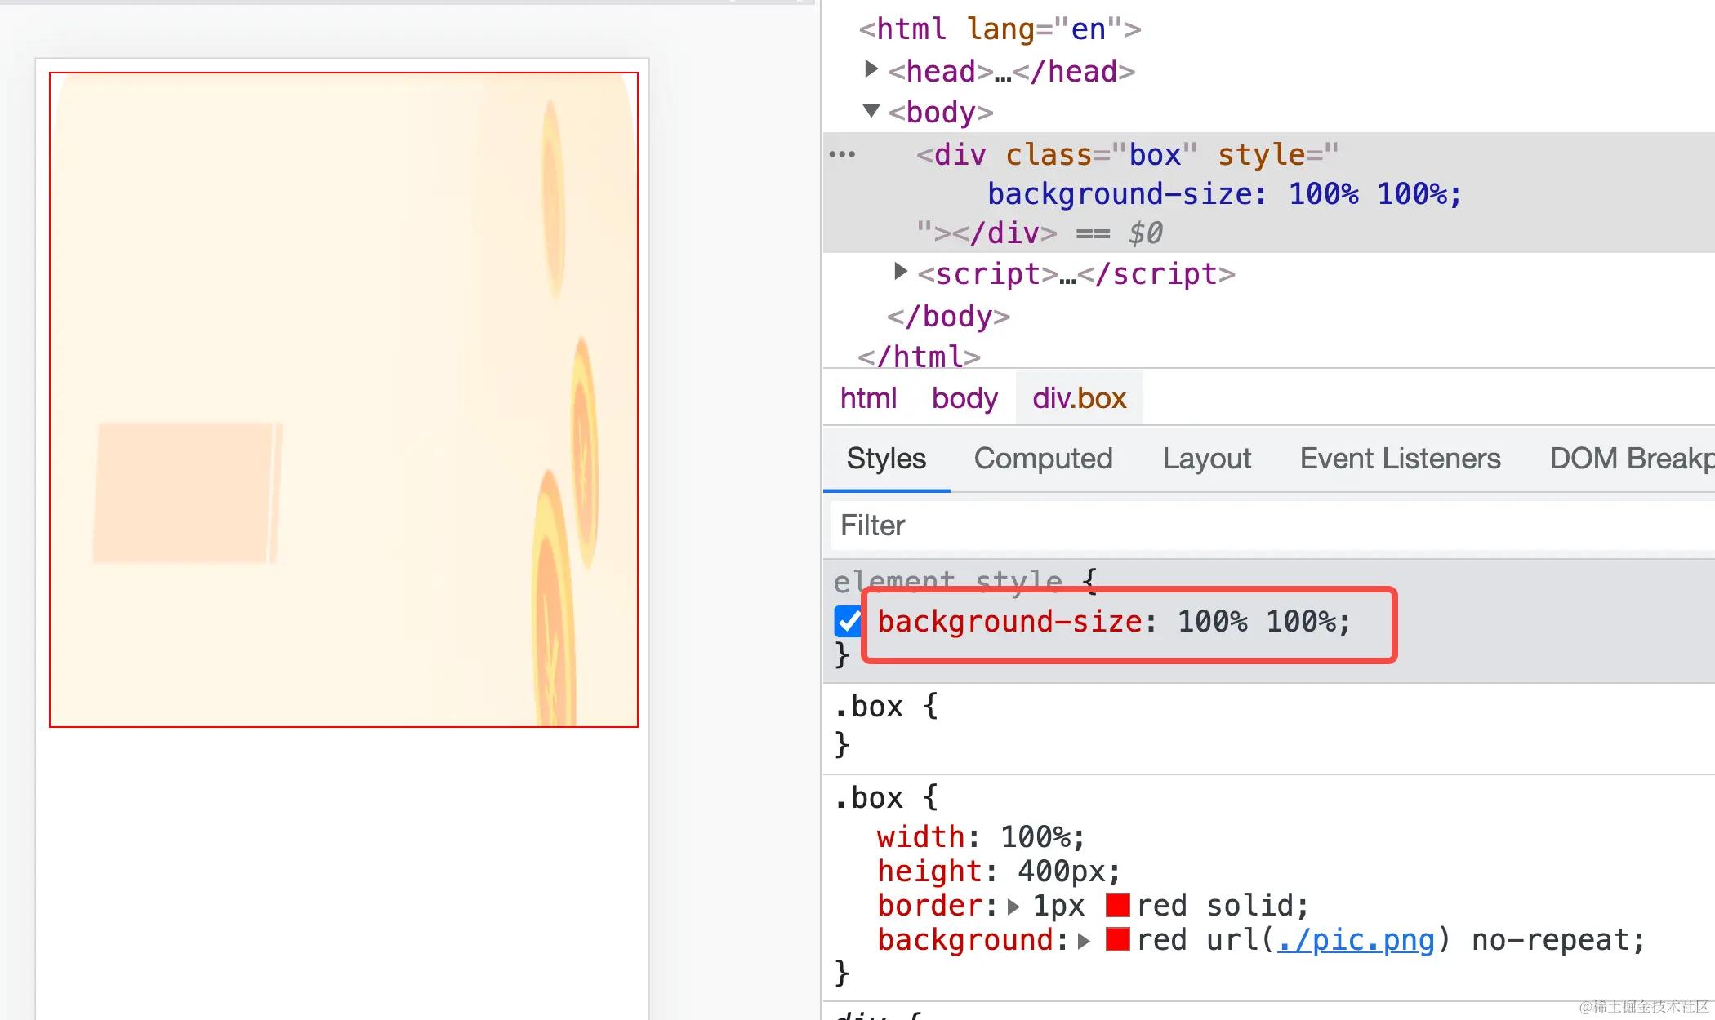Click the border property name
Screen dimensions: 1715x1020
pos(929,906)
